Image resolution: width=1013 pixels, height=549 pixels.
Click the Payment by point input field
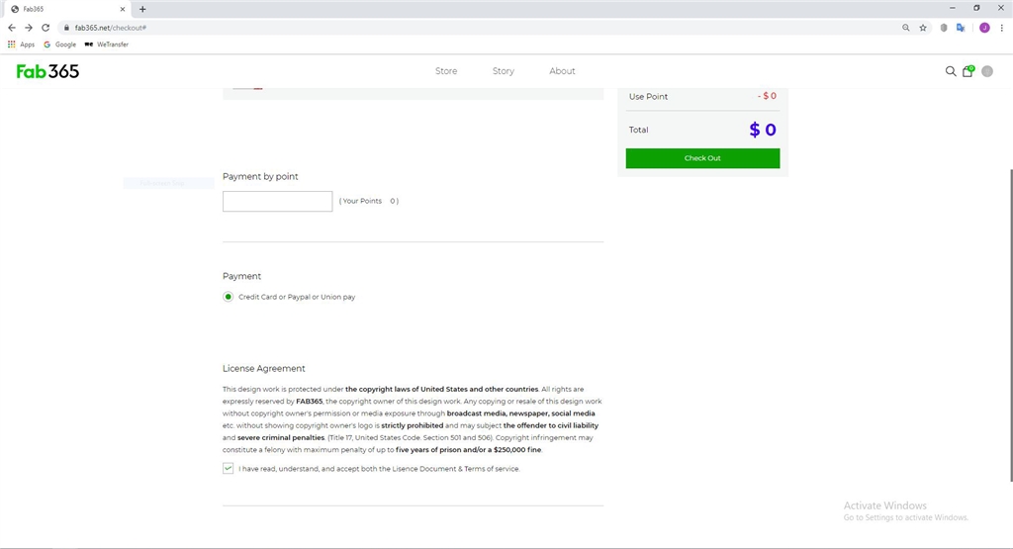[277, 202]
